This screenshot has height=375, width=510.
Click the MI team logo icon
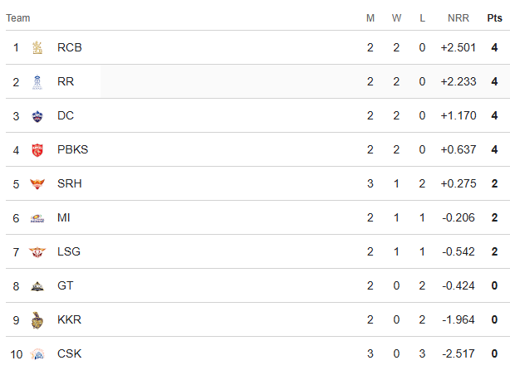(37, 218)
